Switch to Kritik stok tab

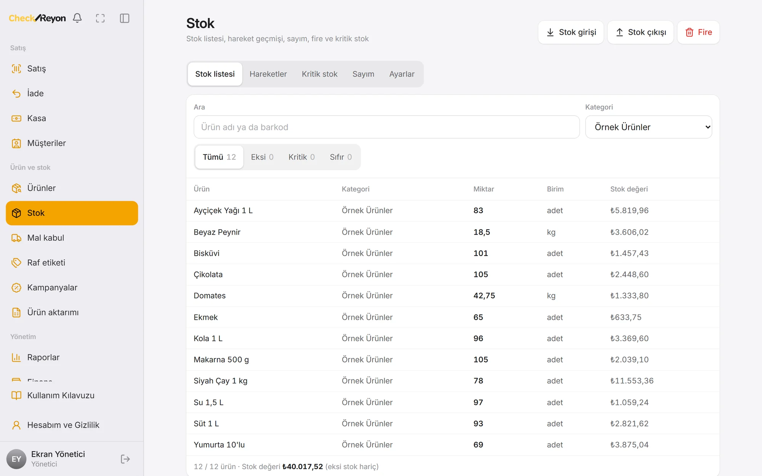[x=319, y=74]
